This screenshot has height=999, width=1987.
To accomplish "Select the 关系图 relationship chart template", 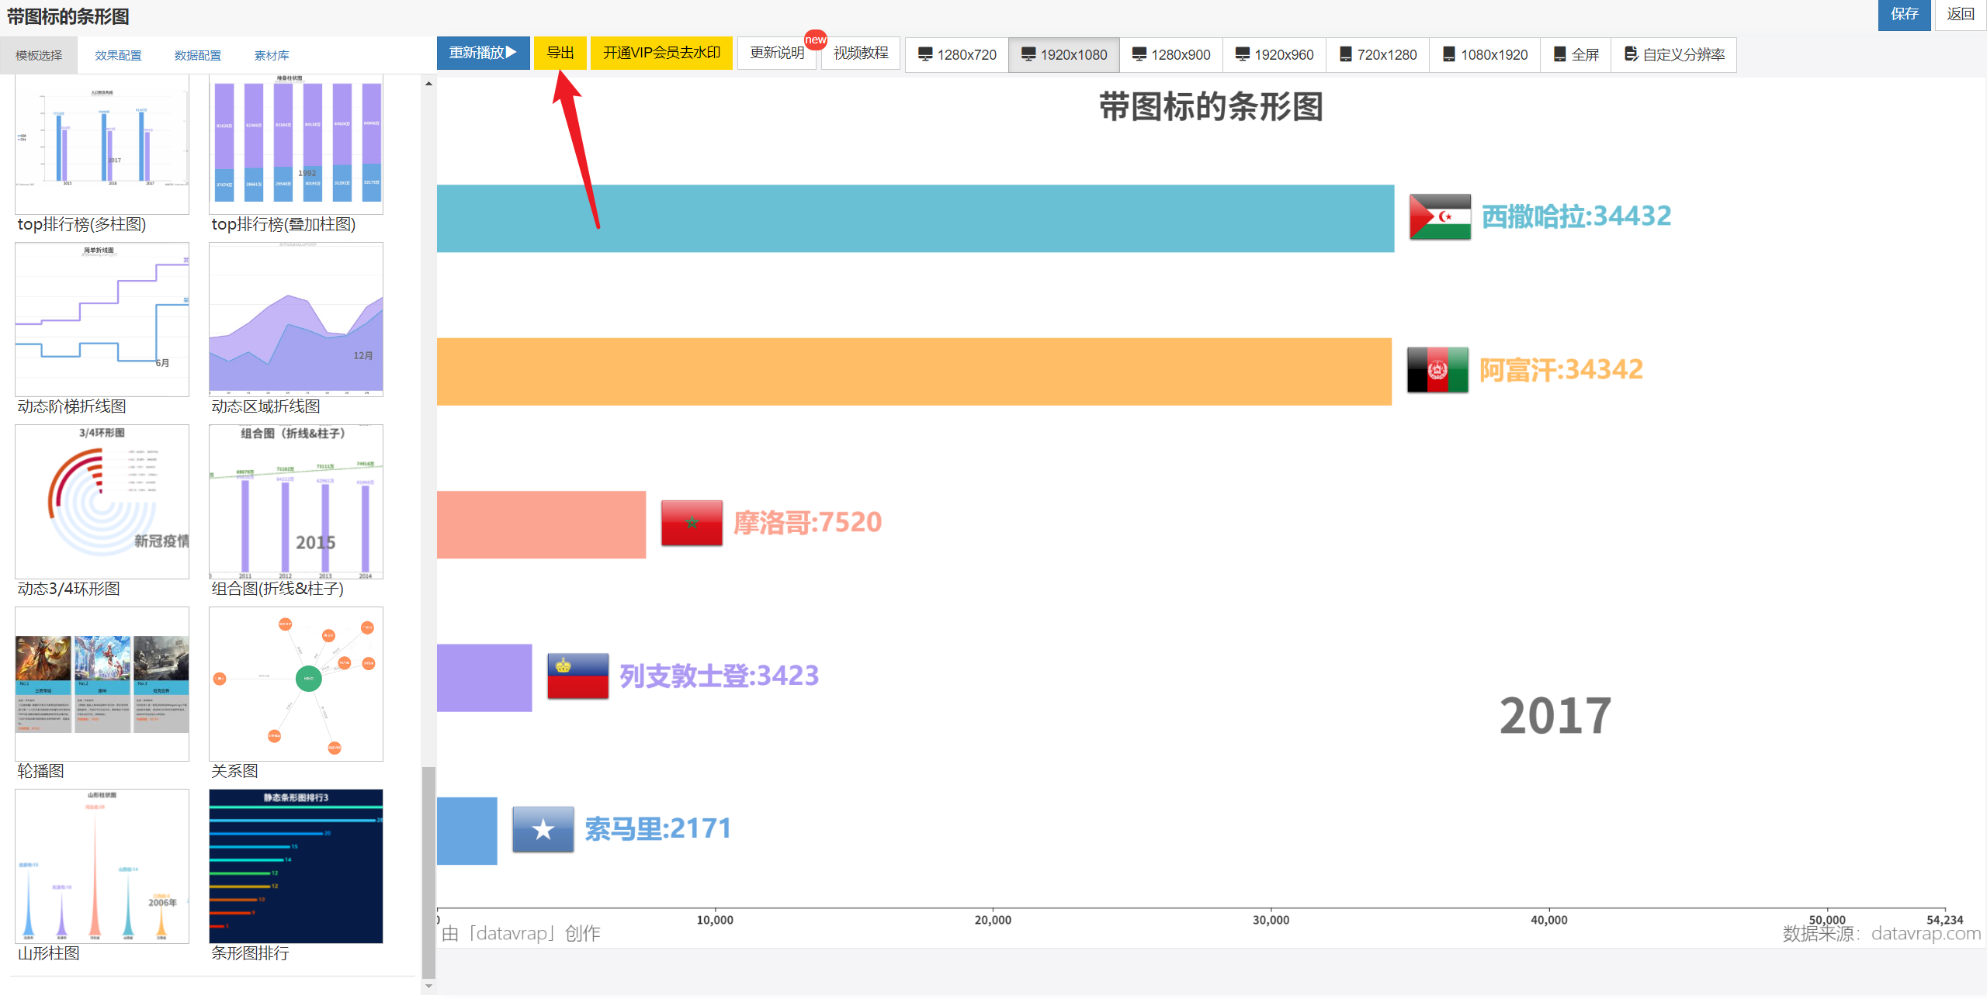I will pos(296,684).
